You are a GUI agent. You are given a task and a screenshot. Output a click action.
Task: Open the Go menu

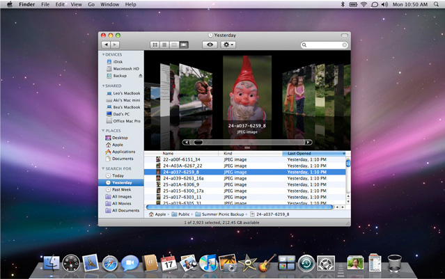click(x=91, y=5)
